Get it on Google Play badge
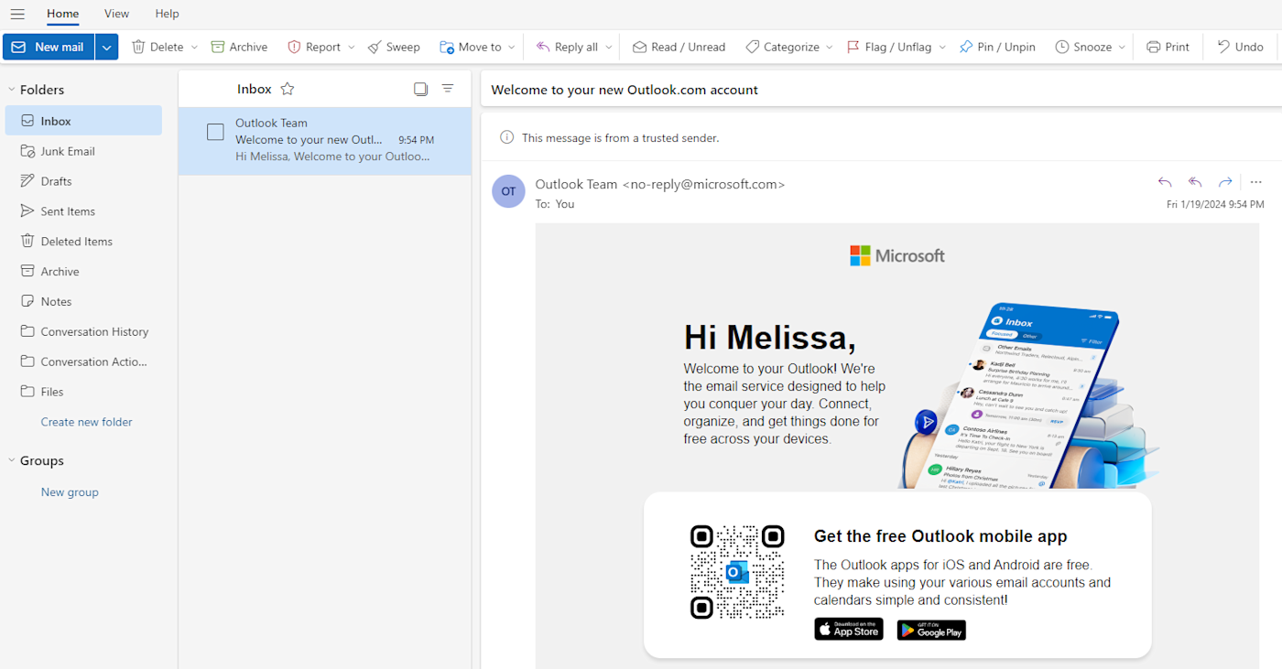Screen dimensions: 1282x669 point(931,630)
